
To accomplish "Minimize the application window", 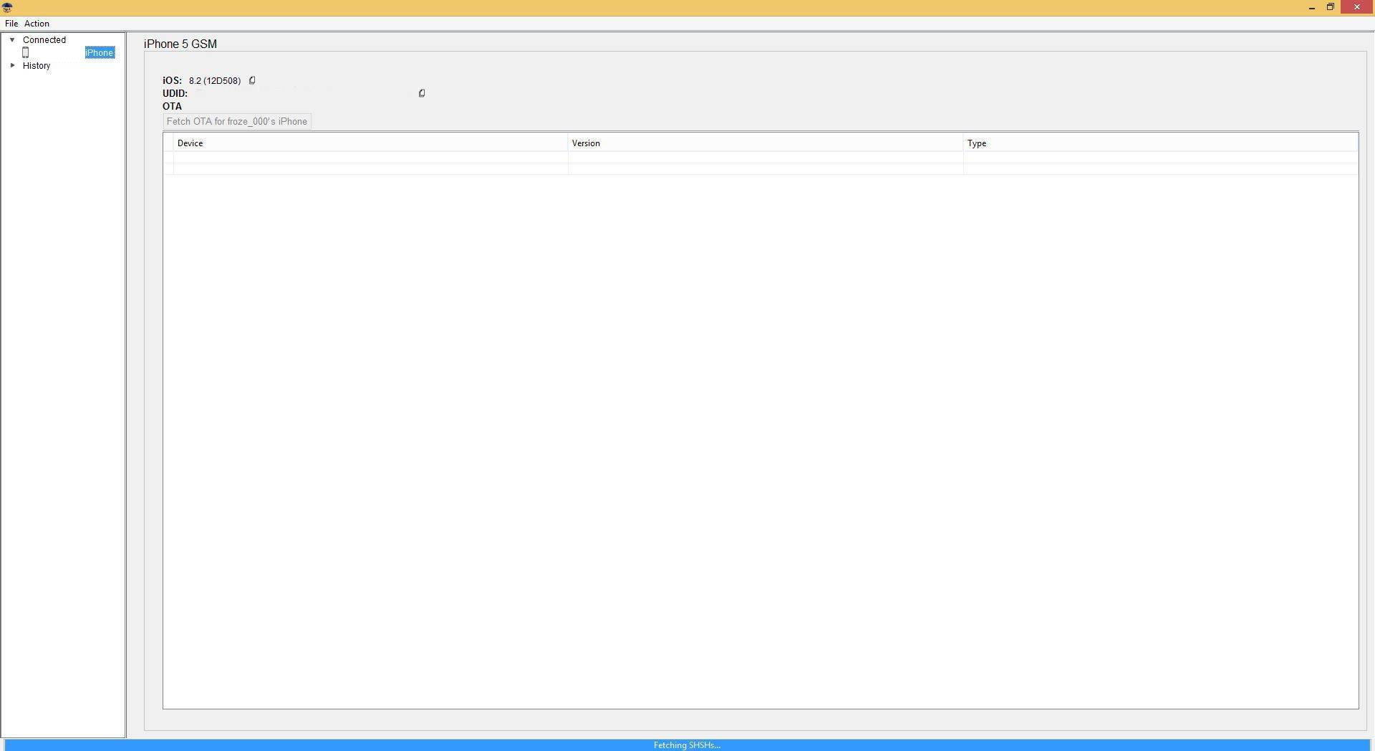I will tap(1311, 7).
